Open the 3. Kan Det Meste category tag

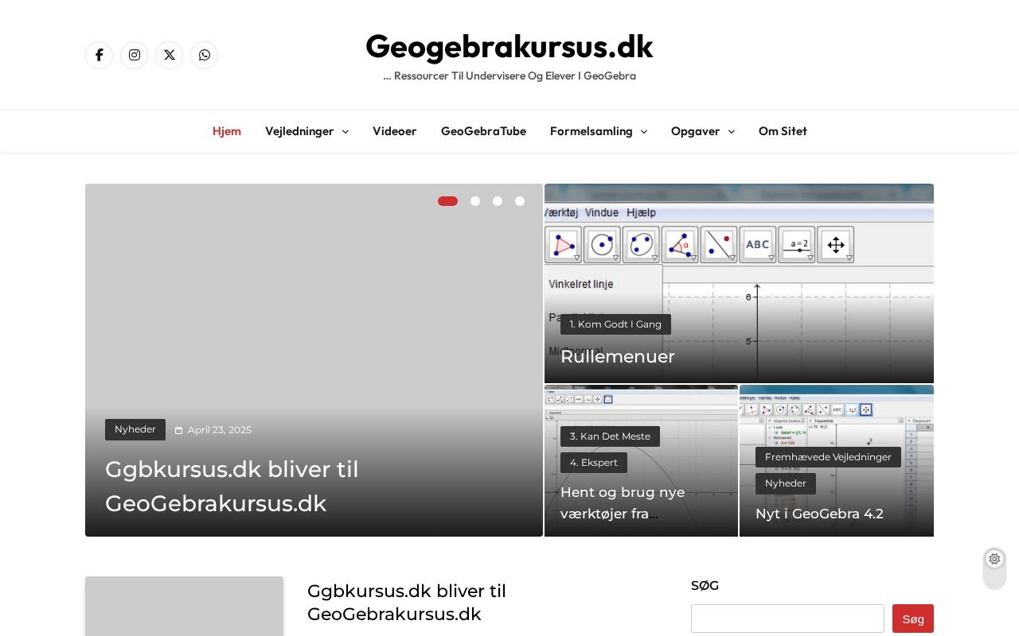pyautogui.click(x=610, y=436)
